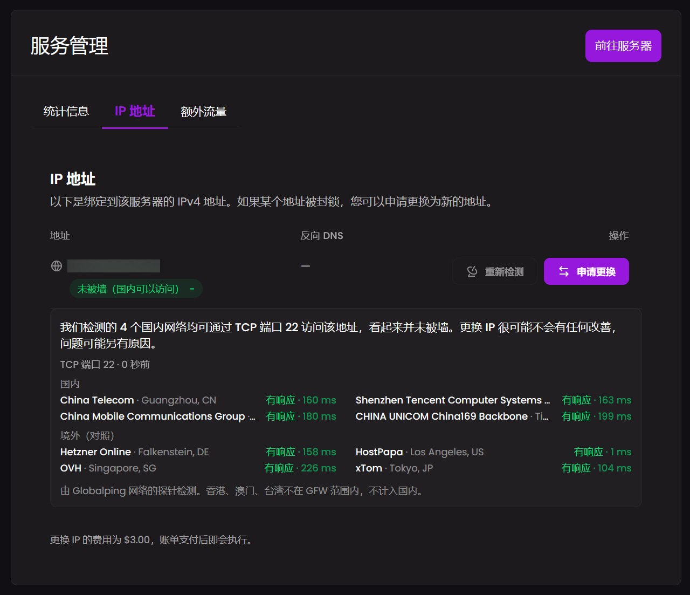
Task: Request an IP change with 申请更换
Action: tap(586, 271)
